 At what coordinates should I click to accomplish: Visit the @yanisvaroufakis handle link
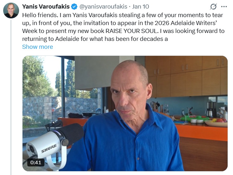pos(103,7)
